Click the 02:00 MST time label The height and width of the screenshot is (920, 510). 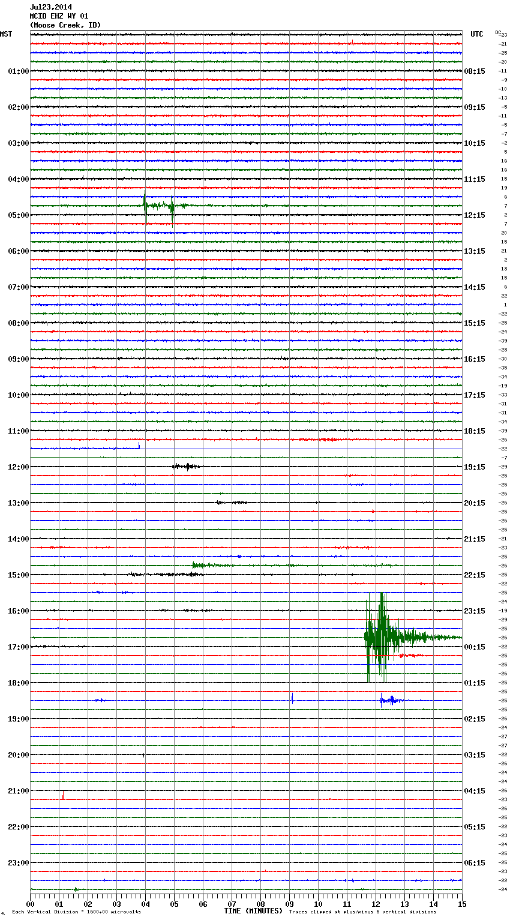coord(19,107)
